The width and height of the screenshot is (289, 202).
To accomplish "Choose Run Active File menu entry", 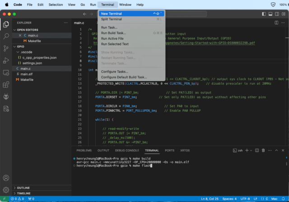I will (131, 38).
